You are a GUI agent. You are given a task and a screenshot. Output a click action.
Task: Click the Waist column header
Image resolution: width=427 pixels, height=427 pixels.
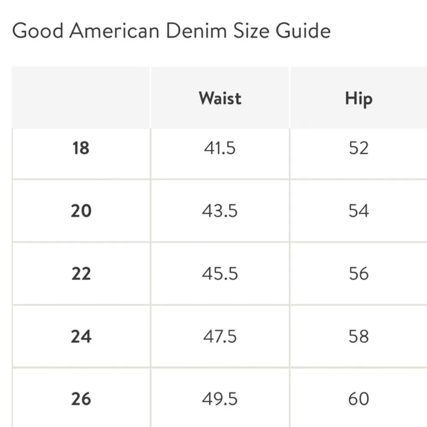(220, 98)
